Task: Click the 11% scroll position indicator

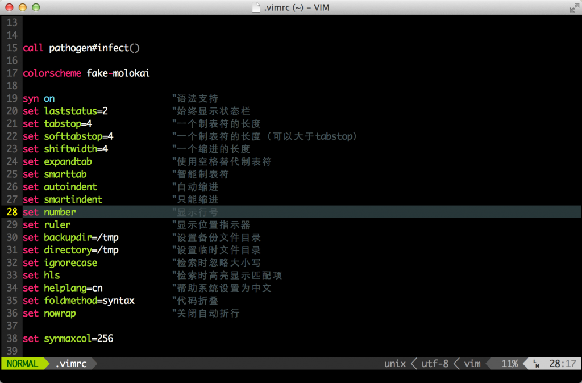Action: [510, 364]
